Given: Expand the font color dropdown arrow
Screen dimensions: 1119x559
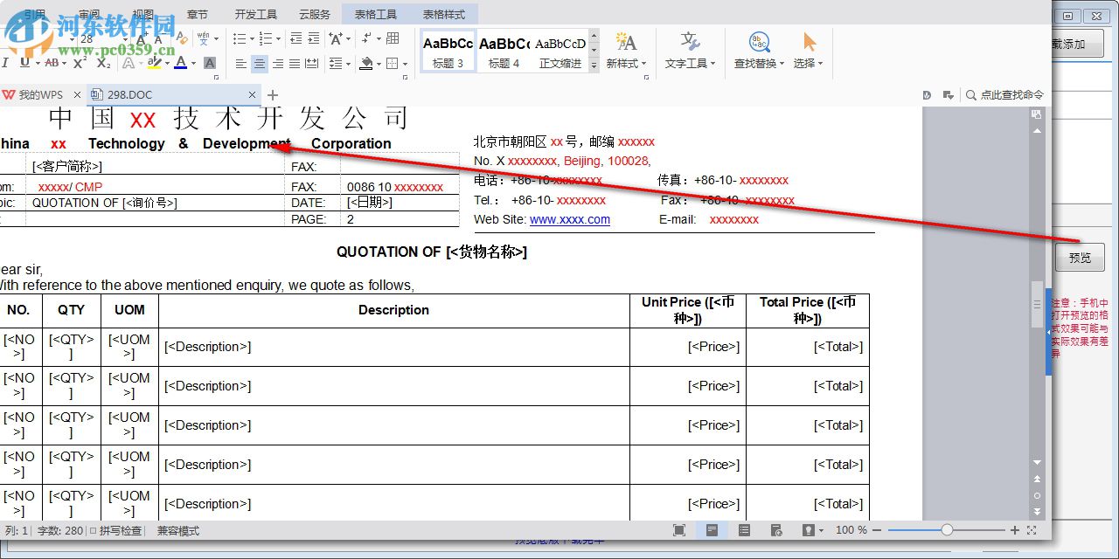Looking at the screenshot, I should click(193, 64).
